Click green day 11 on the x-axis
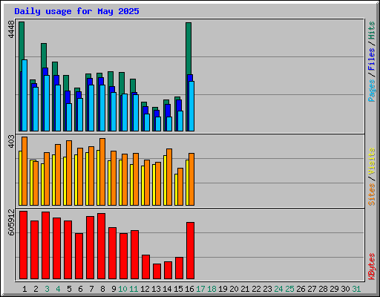The width and height of the screenshot is (380, 297). [x=134, y=289]
